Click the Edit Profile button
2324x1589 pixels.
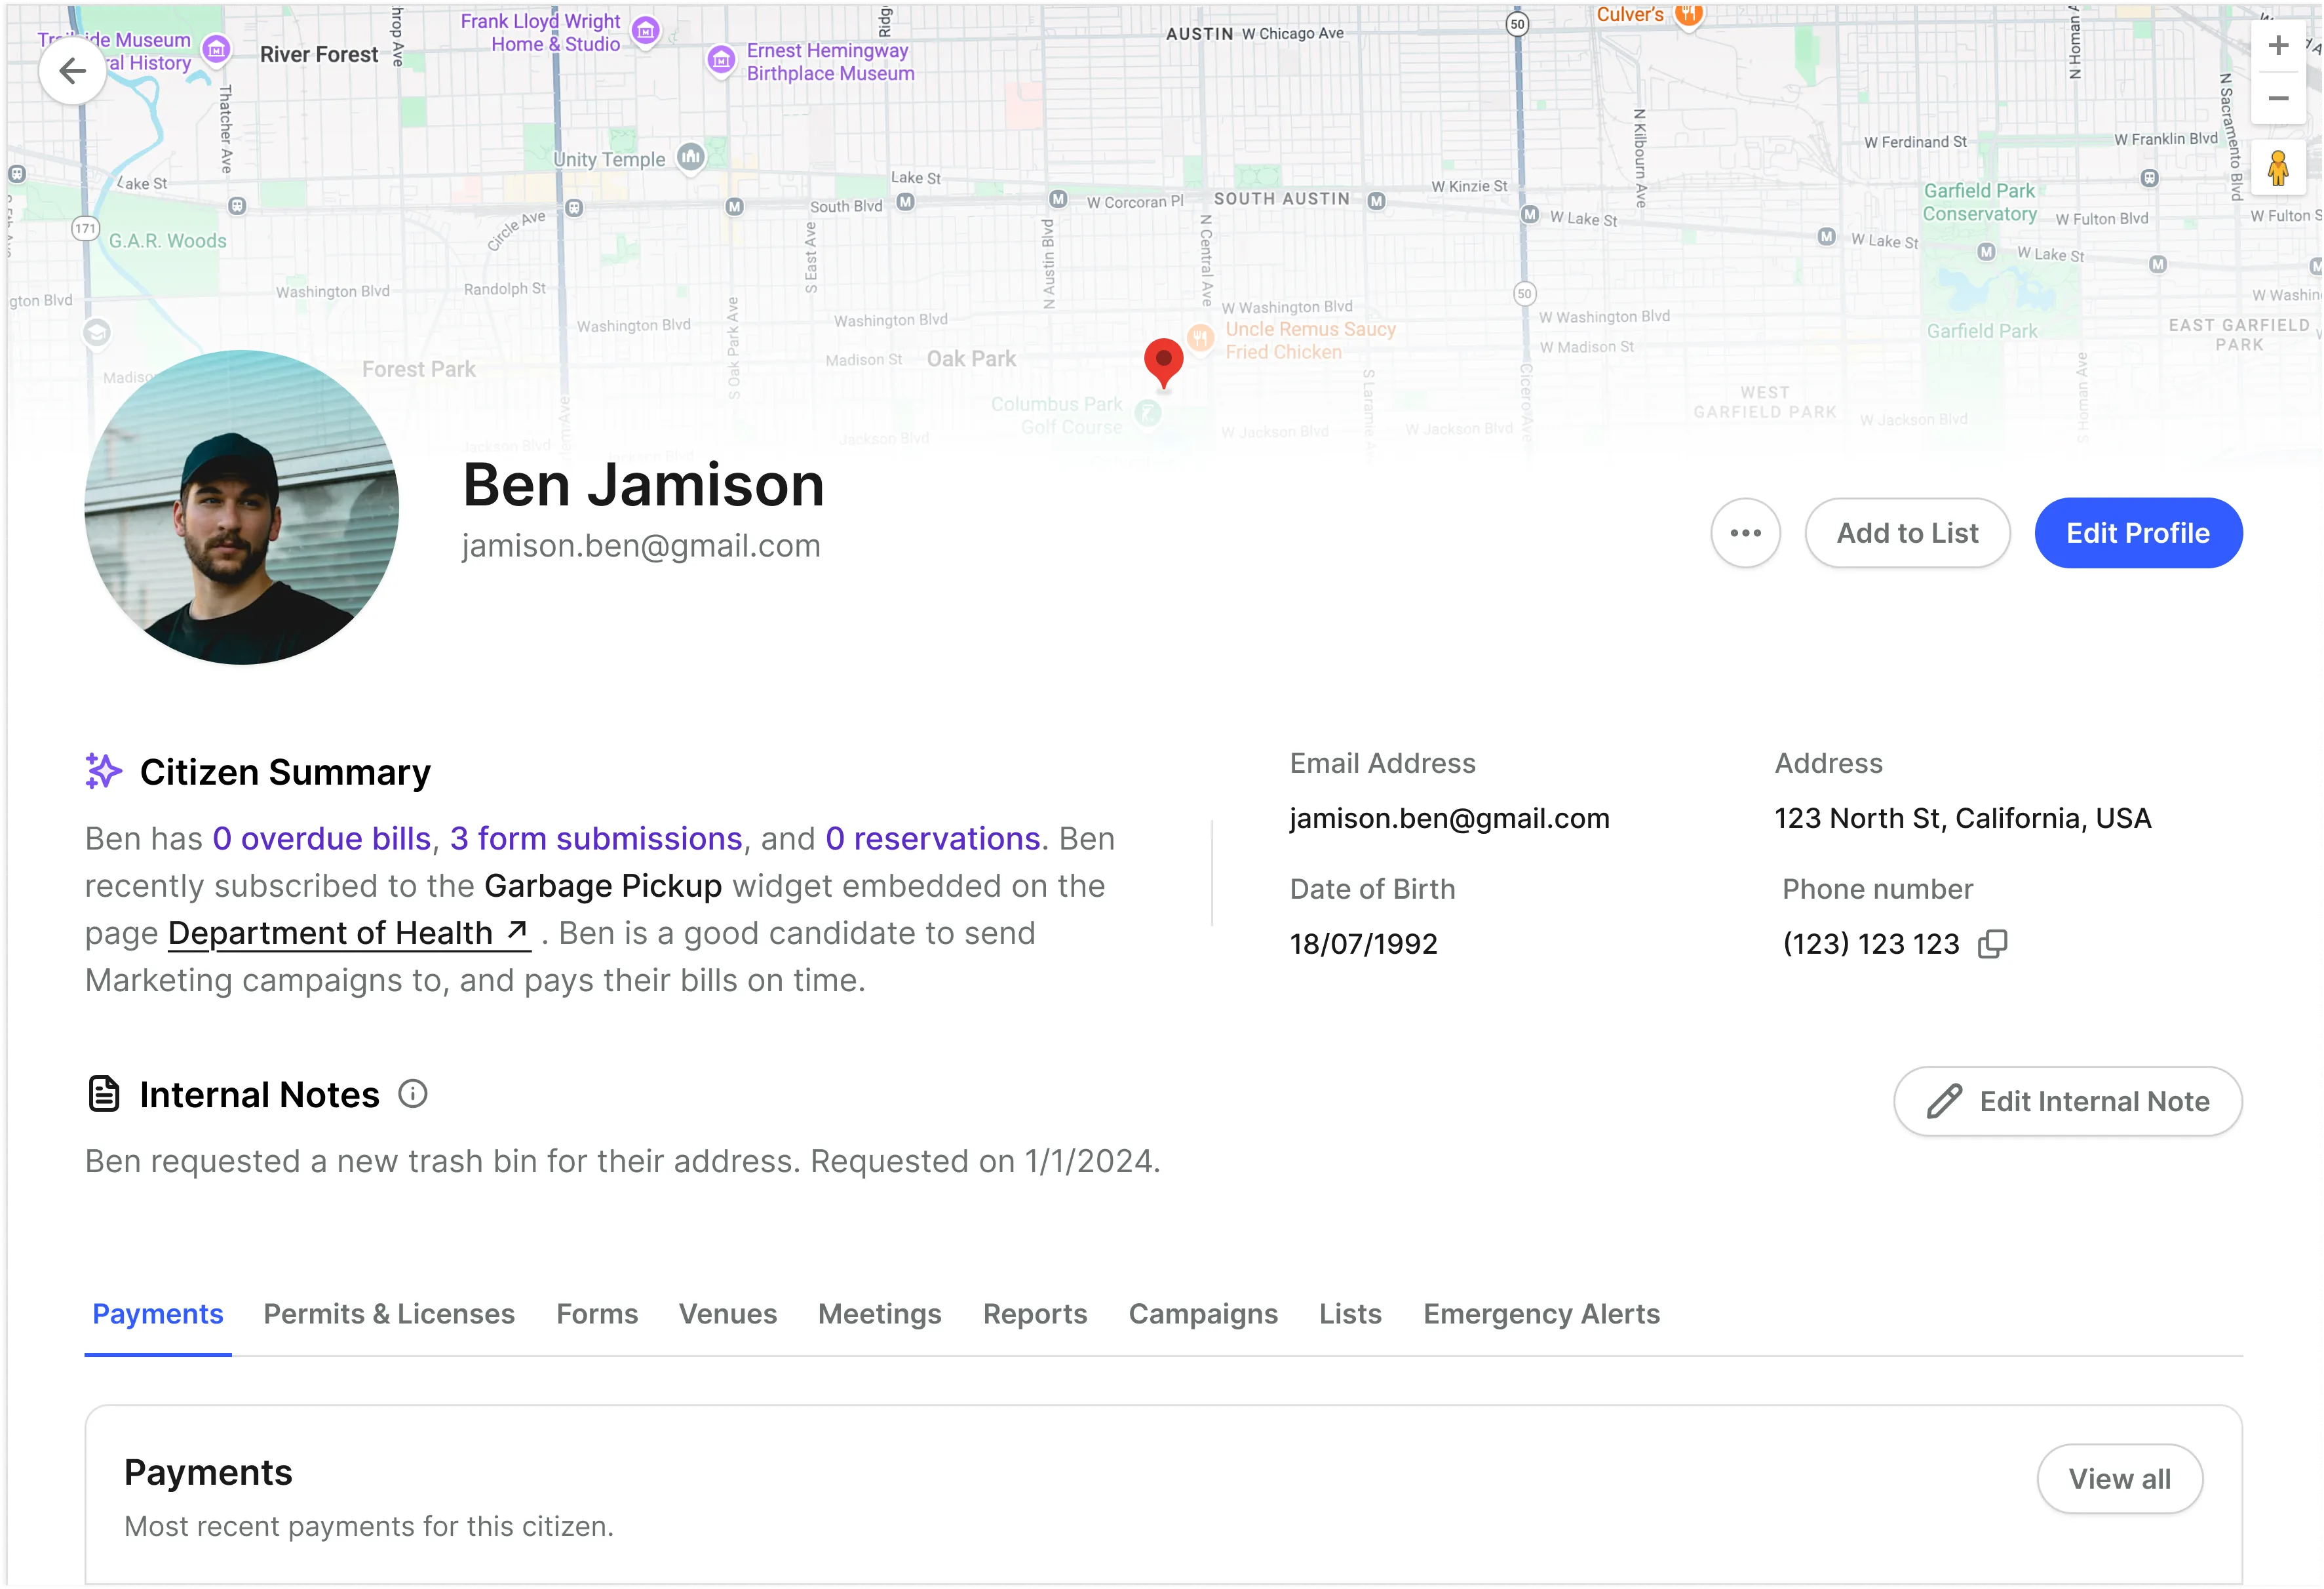pos(2138,533)
